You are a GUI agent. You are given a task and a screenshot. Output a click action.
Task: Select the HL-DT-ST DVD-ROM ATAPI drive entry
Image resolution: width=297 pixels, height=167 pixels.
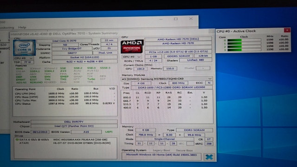65,143
